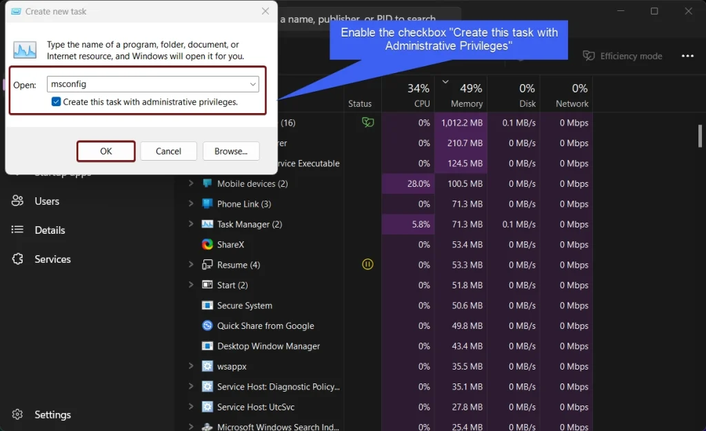Expand the Start (2) group

point(191,285)
